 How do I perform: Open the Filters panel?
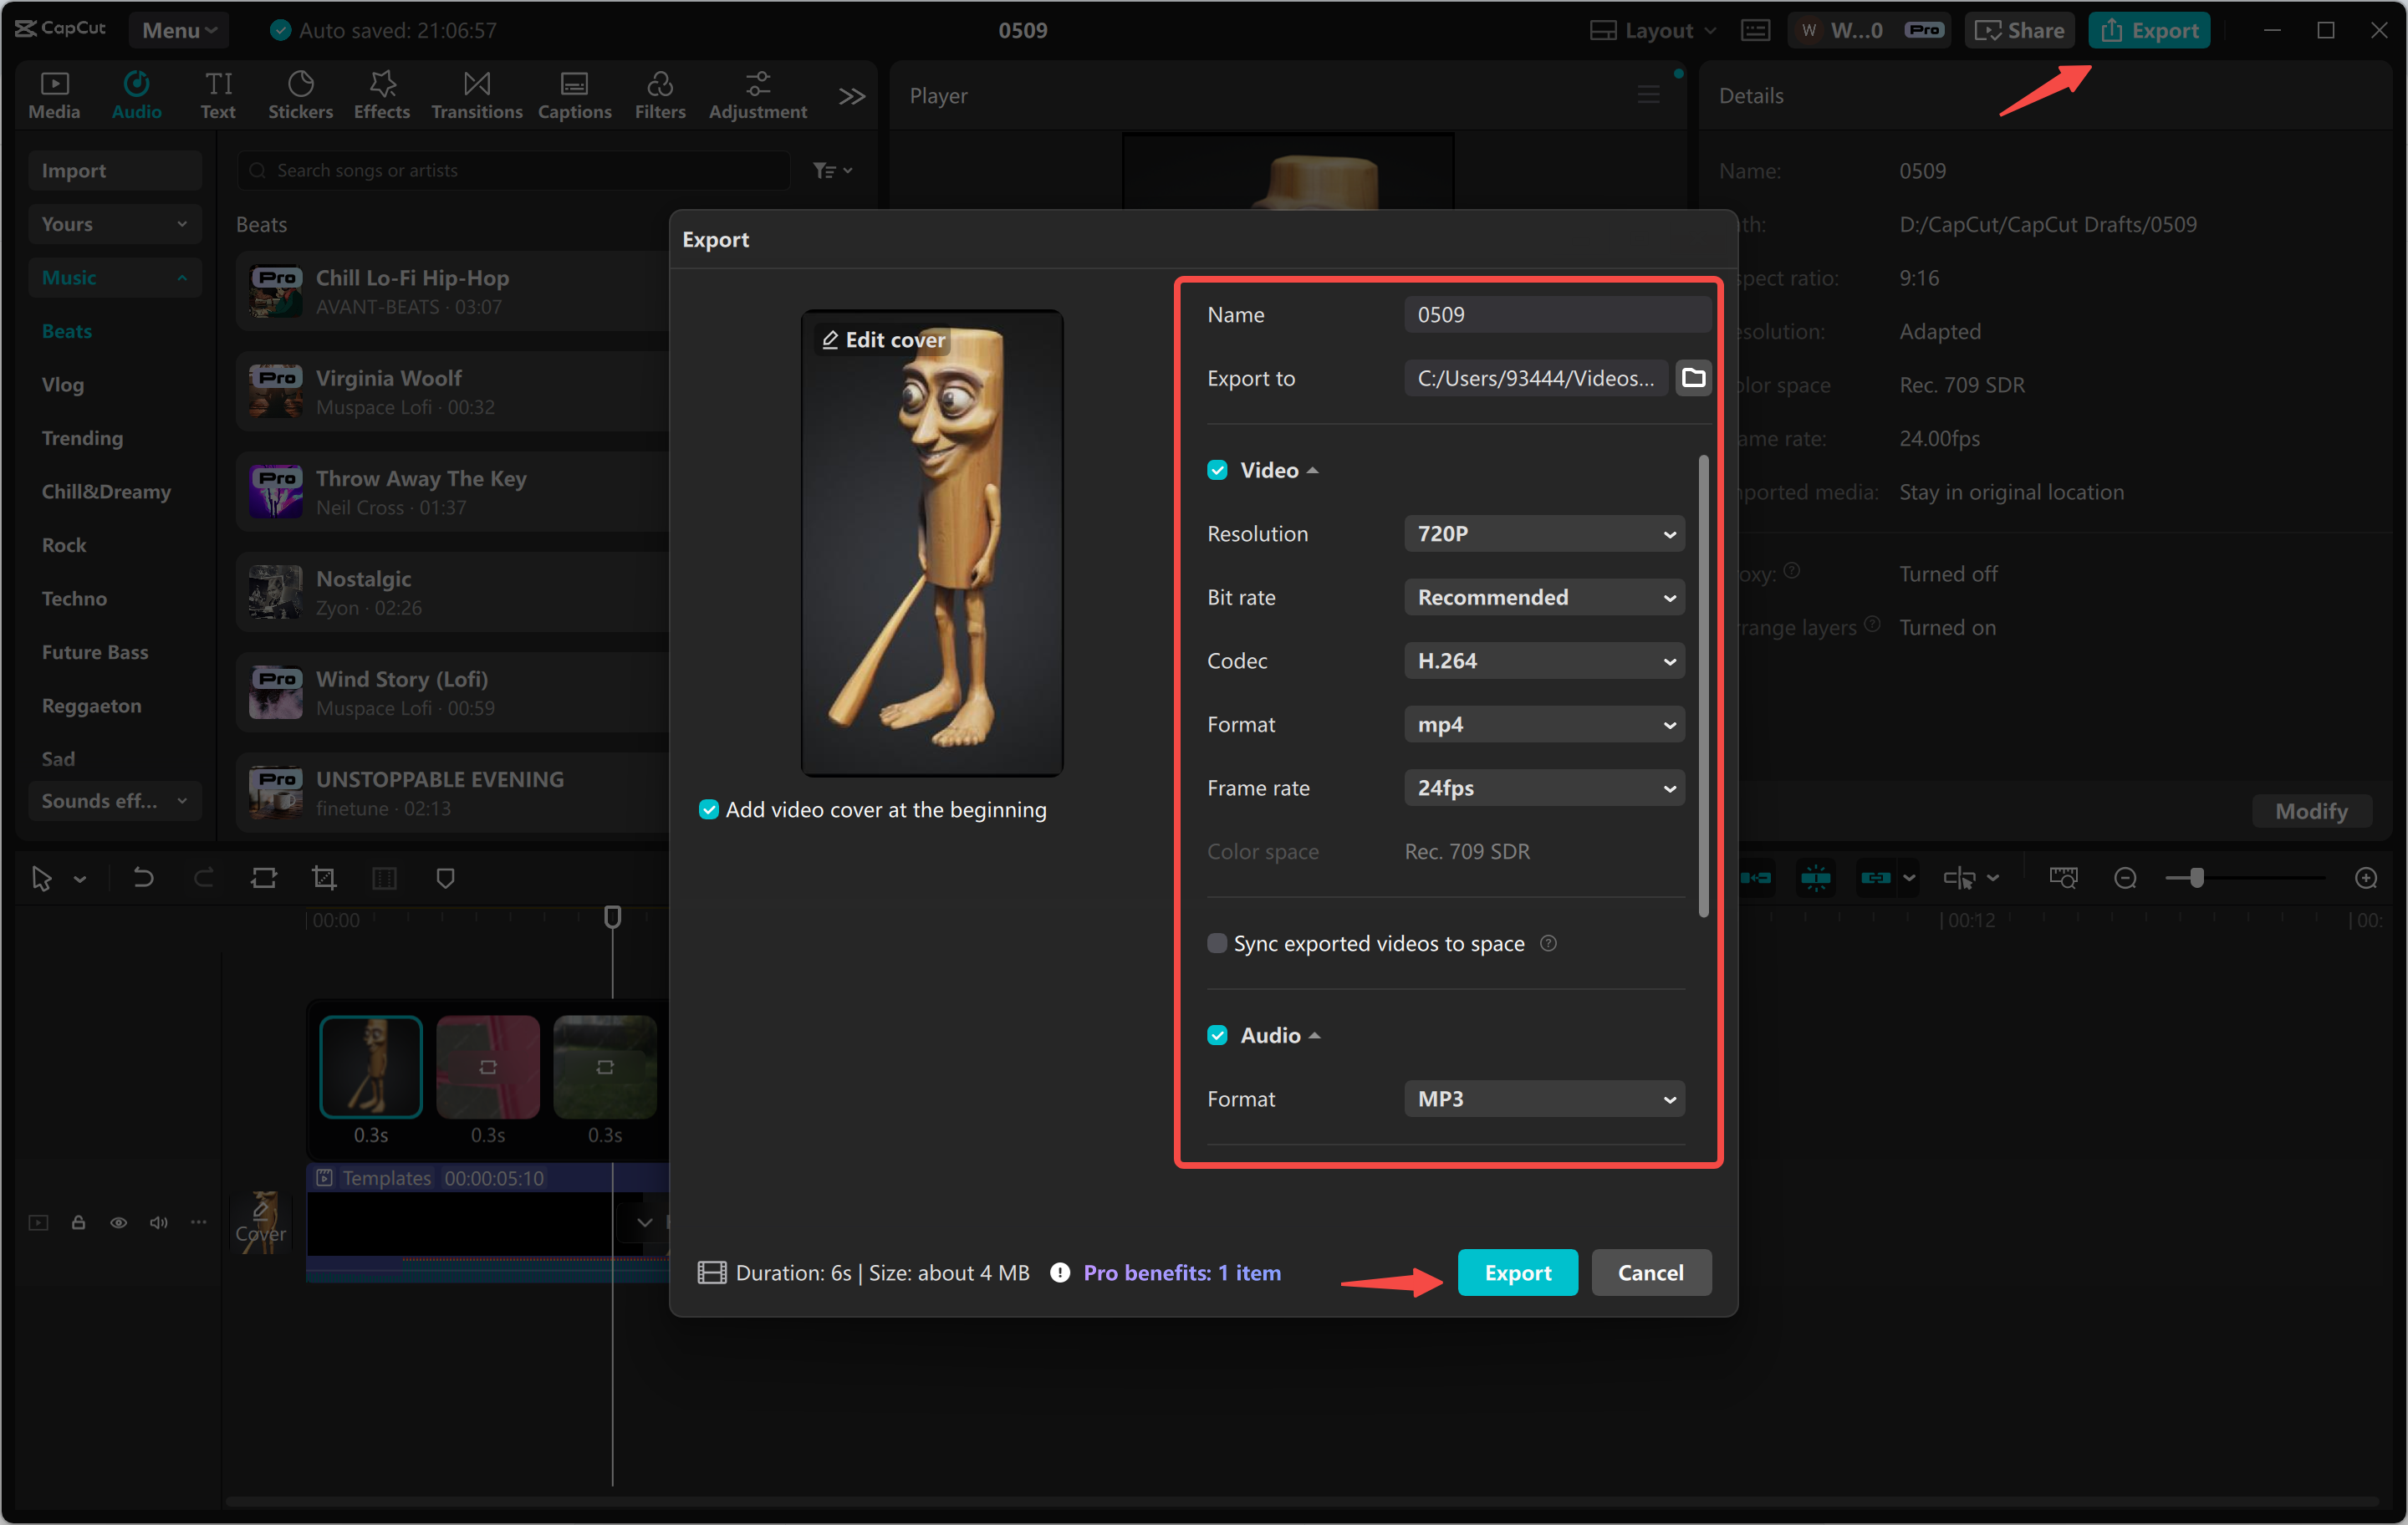pyautogui.click(x=660, y=93)
